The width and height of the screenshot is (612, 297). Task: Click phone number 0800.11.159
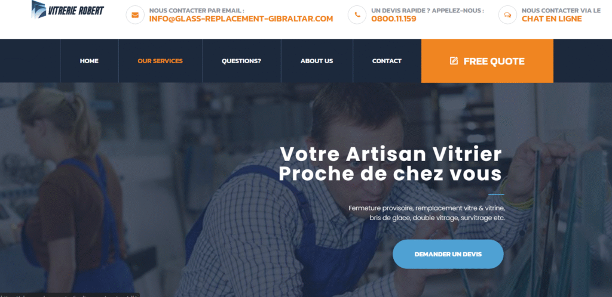pyautogui.click(x=394, y=18)
